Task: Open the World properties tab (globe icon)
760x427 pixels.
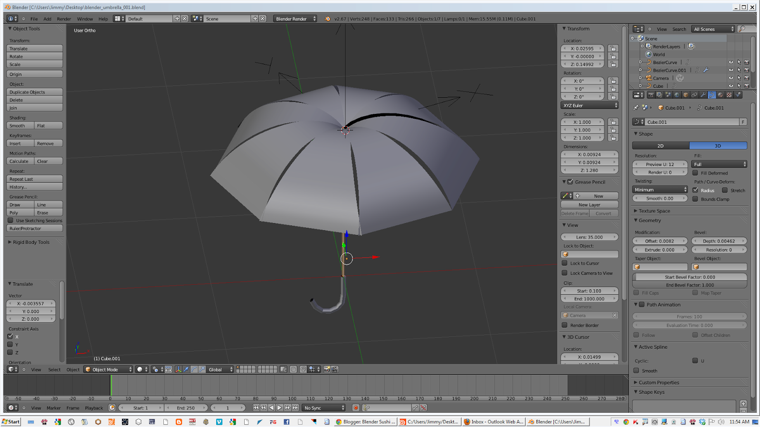Action: click(677, 95)
